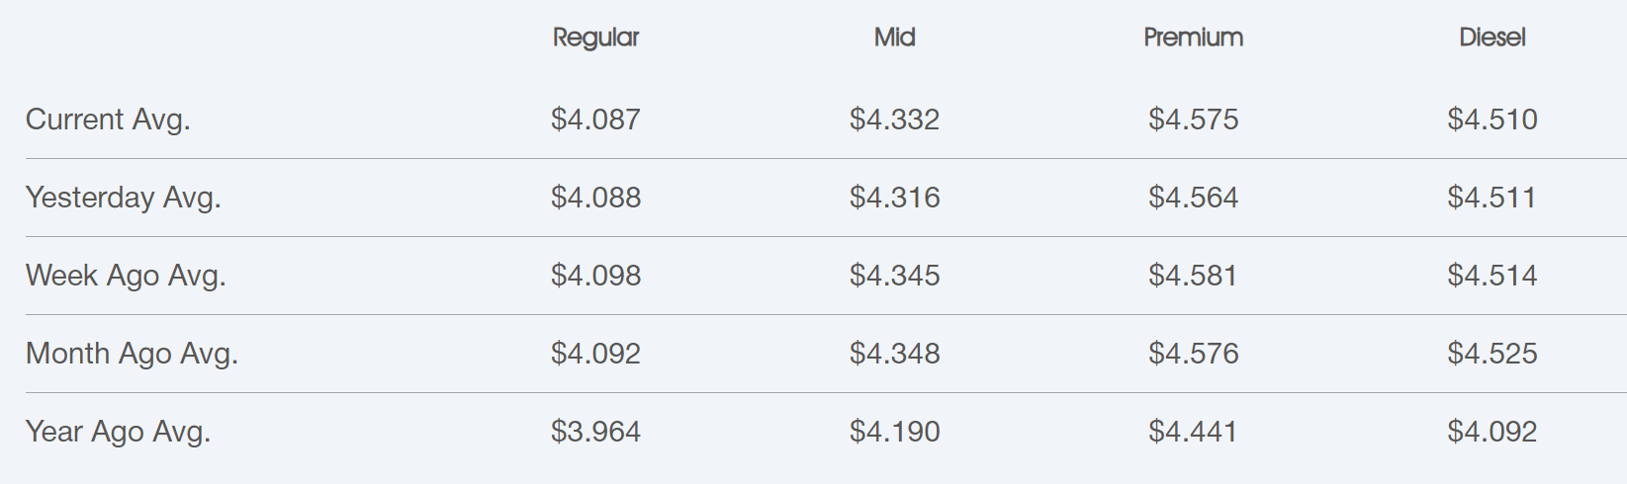Click year ago regular price $3.964
1627x484 pixels.
click(x=595, y=432)
